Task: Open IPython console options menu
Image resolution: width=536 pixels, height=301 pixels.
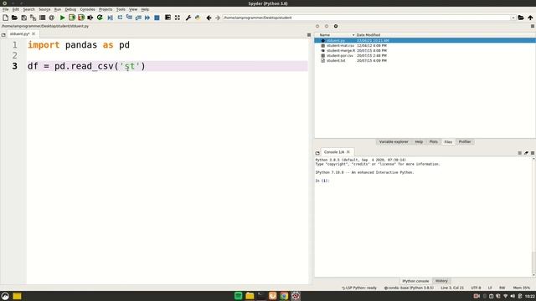Action: [533, 153]
